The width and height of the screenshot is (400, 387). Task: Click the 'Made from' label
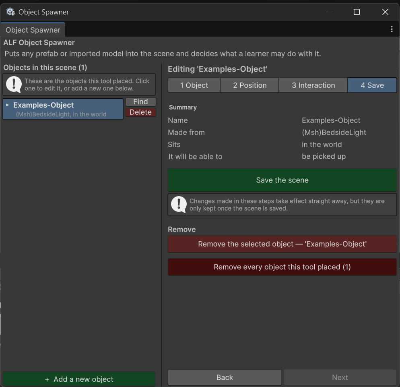pos(186,132)
